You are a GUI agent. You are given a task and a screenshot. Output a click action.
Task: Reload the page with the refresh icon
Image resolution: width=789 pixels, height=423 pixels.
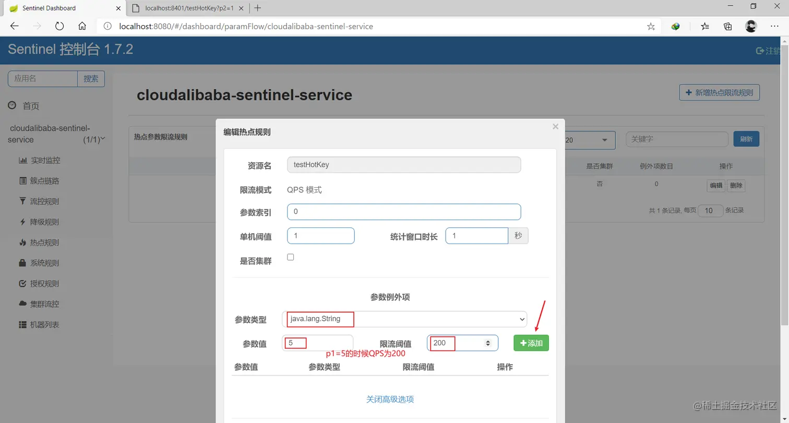(x=59, y=26)
